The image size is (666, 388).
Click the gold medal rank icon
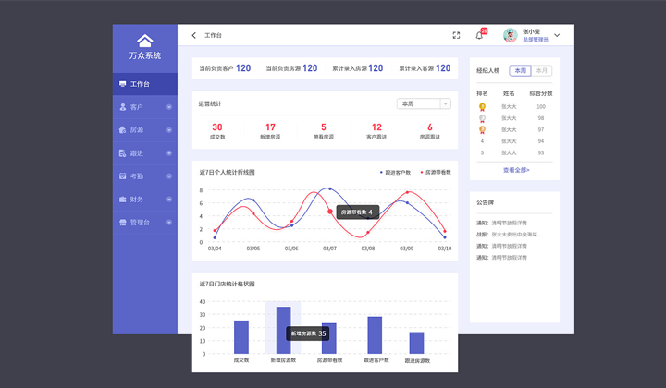[x=482, y=107]
